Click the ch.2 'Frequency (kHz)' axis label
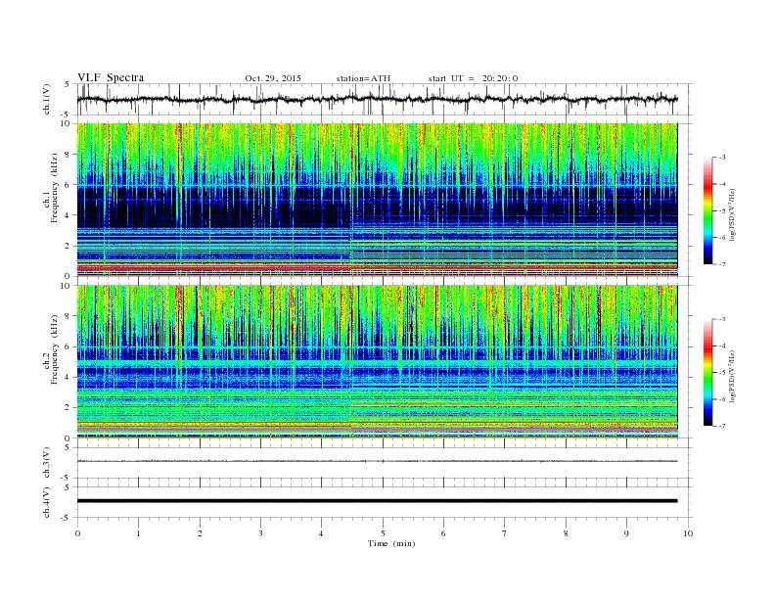Viewport: 775px width, 599px height. click(x=54, y=350)
